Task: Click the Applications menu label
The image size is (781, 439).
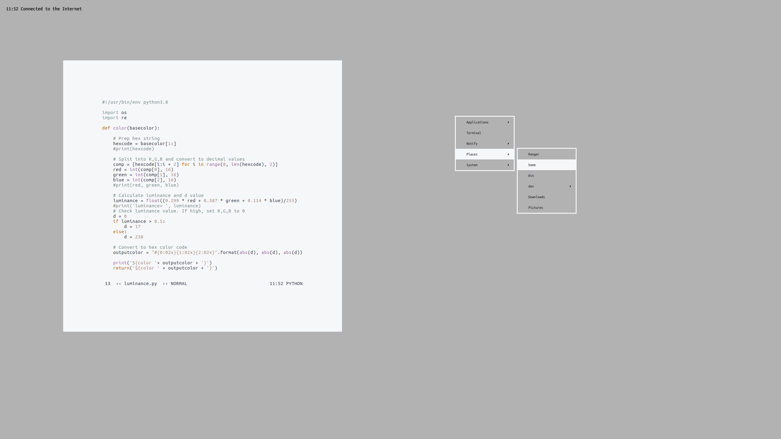Action: coord(477,122)
